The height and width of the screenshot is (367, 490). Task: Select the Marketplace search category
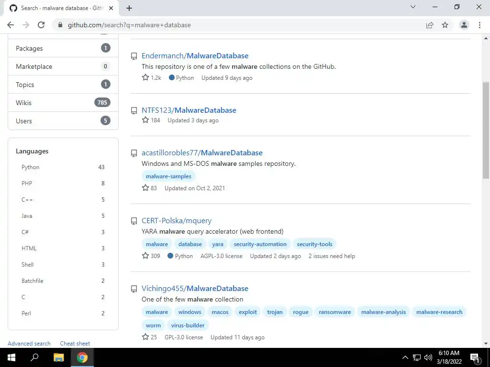pos(63,66)
